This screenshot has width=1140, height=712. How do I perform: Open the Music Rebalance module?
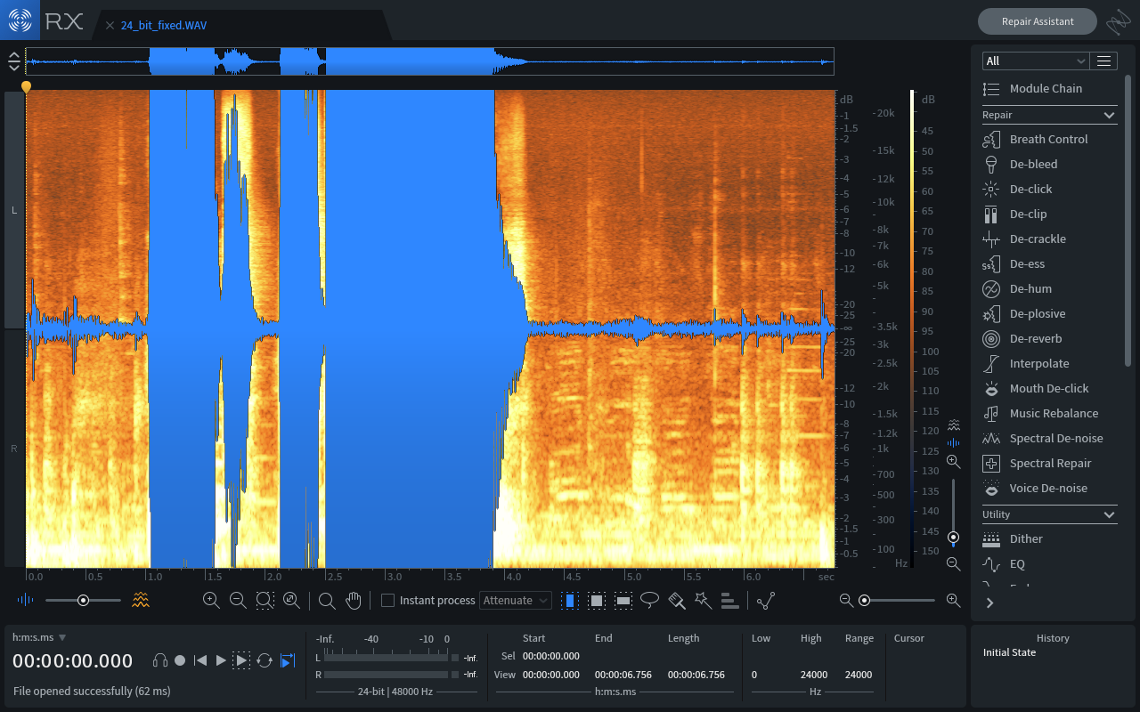coord(1048,413)
